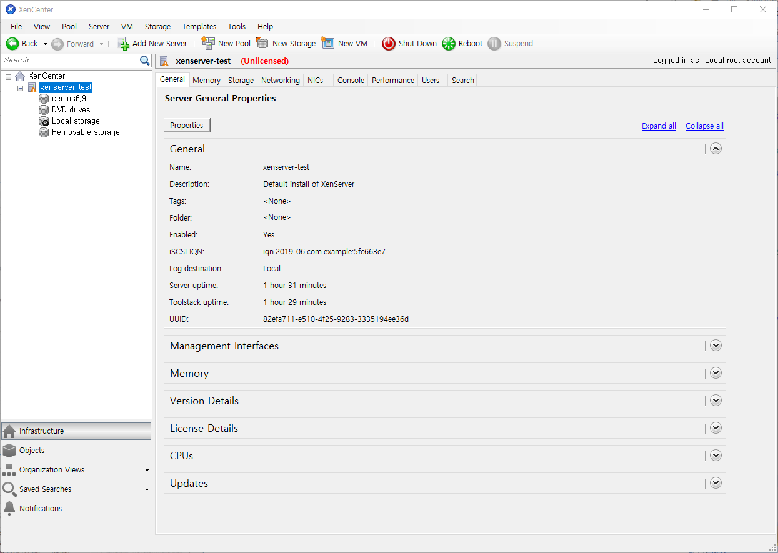778x553 pixels.
Task: Click the grey Forward arrow icon
Action: tap(57, 44)
